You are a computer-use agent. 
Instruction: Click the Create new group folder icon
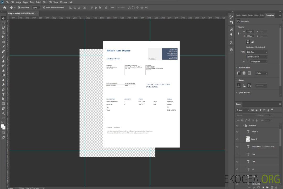(x=267, y=187)
